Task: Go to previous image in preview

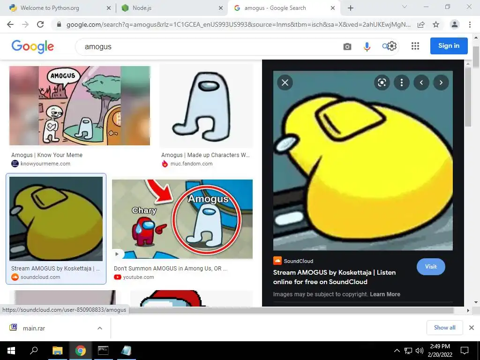Action: pyautogui.click(x=421, y=82)
